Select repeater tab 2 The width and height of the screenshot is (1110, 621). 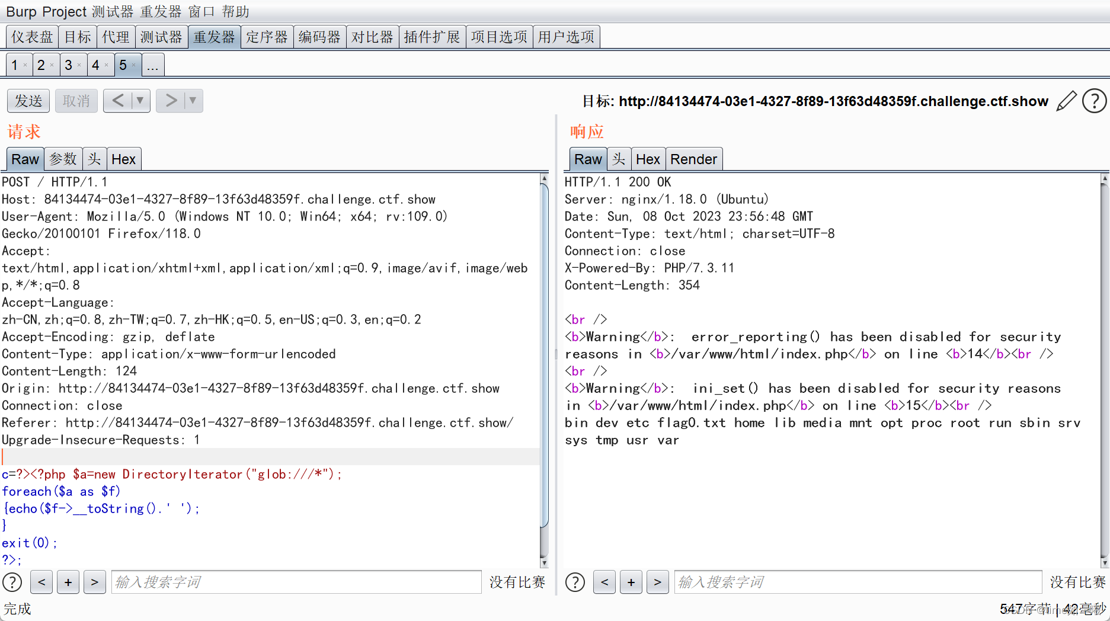(41, 65)
